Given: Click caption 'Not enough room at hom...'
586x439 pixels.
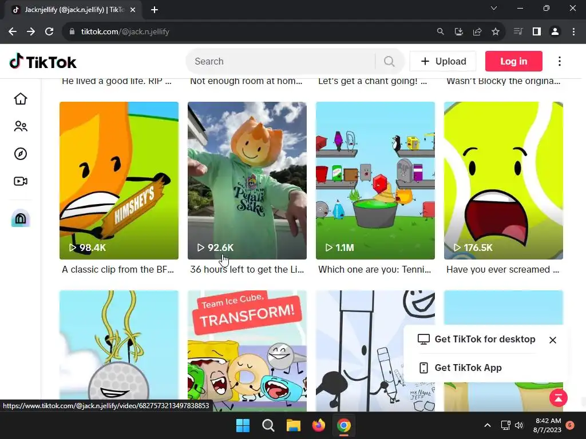Looking at the screenshot, I should (246, 81).
